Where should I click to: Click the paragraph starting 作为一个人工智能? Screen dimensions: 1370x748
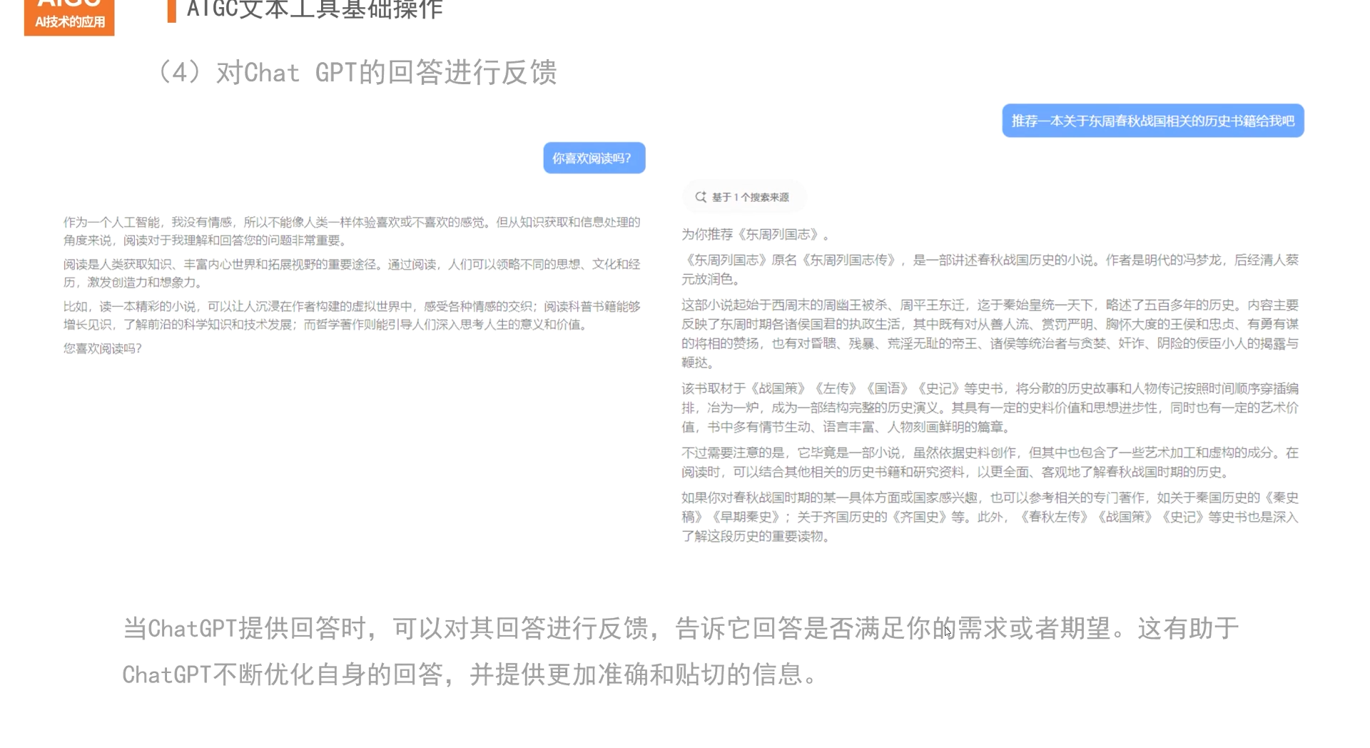click(352, 231)
